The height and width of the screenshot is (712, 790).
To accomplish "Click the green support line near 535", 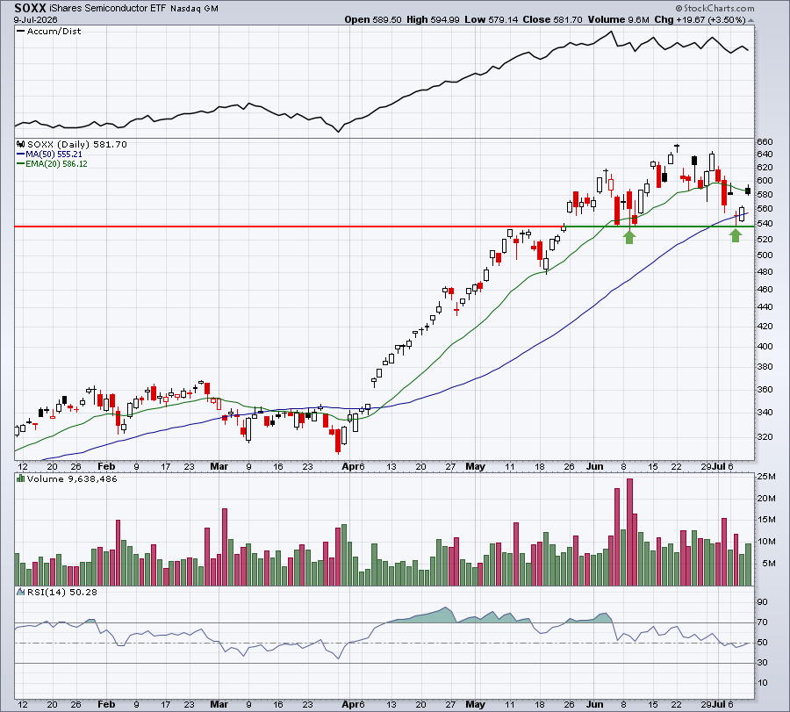I will (x=657, y=227).
